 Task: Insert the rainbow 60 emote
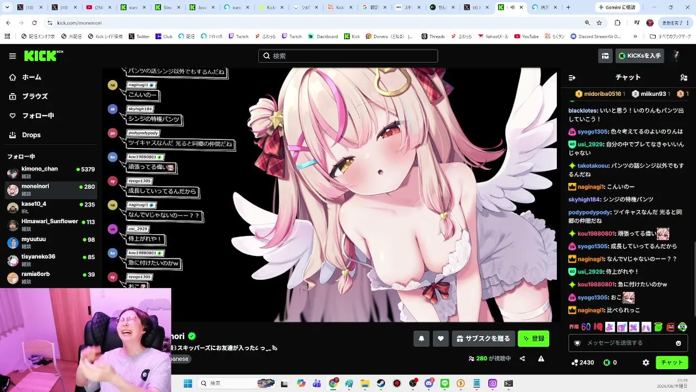tap(586, 327)
